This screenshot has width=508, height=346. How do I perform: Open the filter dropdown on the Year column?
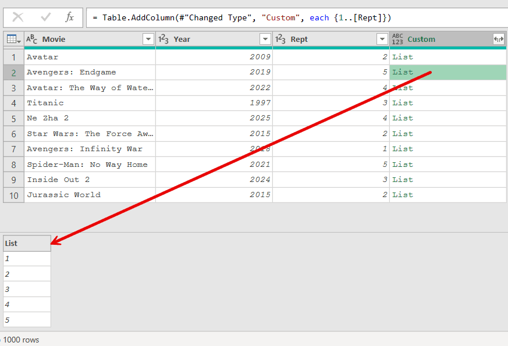click(266, 39)
